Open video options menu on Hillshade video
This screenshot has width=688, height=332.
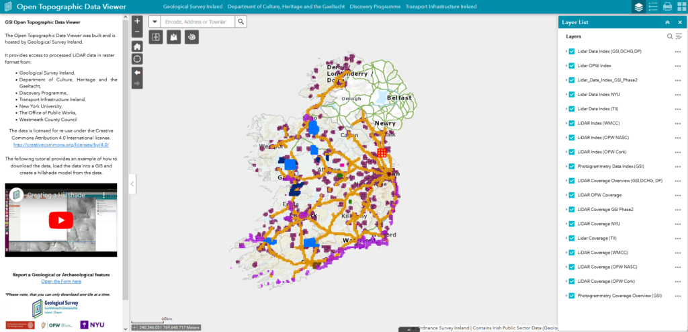point(104,194)
